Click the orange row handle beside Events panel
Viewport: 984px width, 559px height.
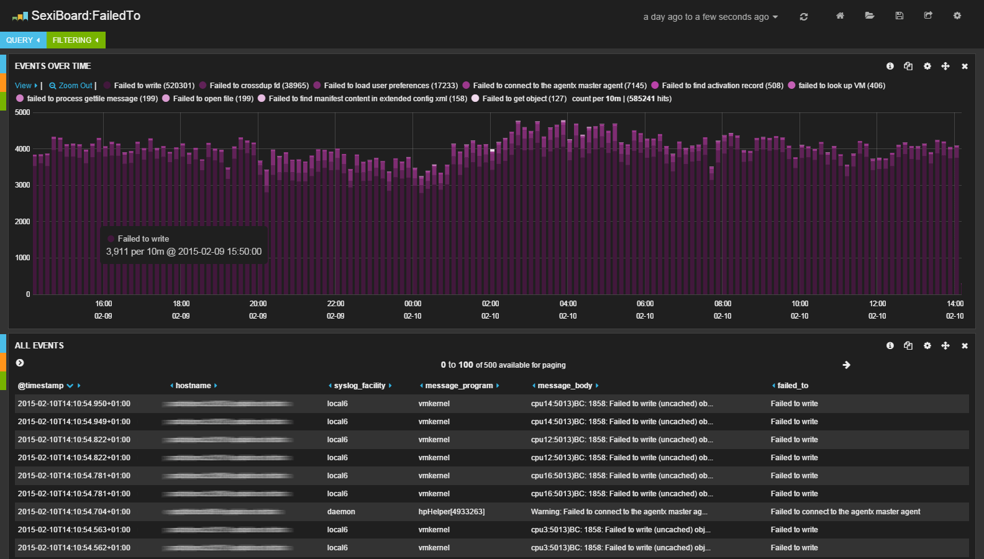[3, 83]
